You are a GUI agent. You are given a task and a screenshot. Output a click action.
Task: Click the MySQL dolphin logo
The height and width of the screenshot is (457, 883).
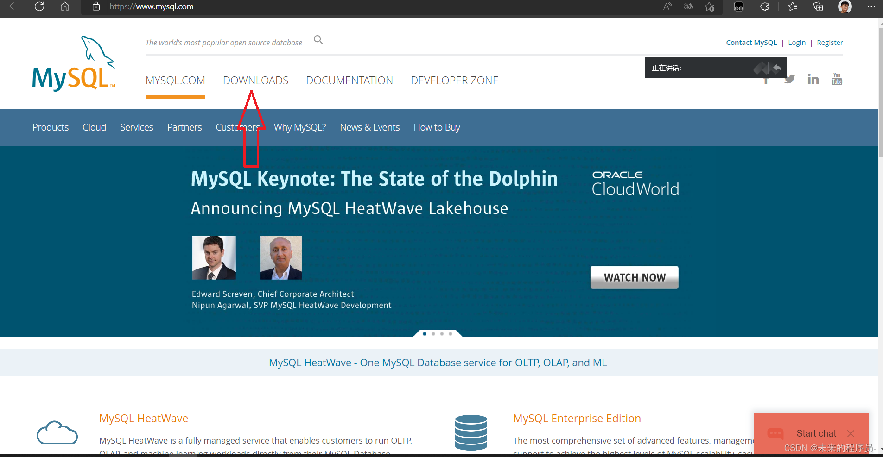point(74,63)
